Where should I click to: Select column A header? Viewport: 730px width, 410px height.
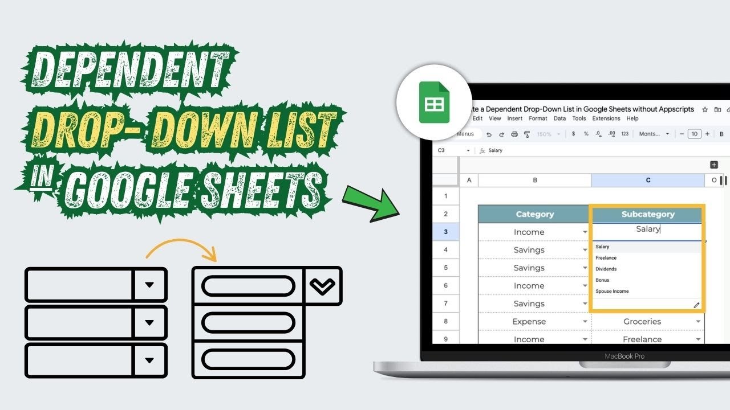tap(469, 180)
